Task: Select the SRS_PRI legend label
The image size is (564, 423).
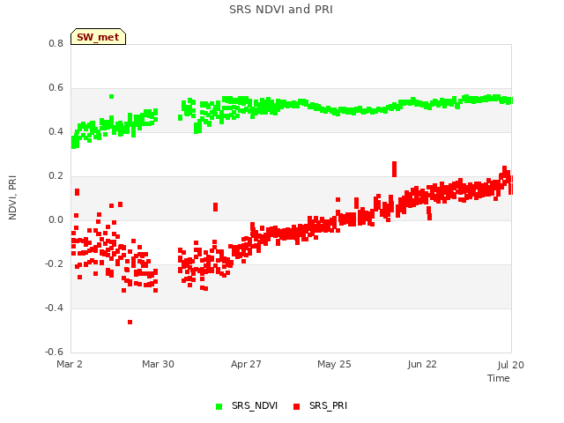Action: click(328, 405)
